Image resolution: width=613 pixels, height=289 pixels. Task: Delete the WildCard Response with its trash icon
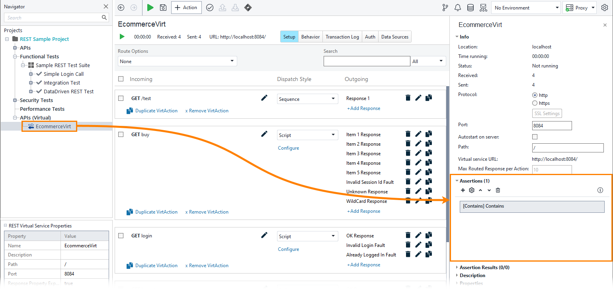(x=408, y=200)
